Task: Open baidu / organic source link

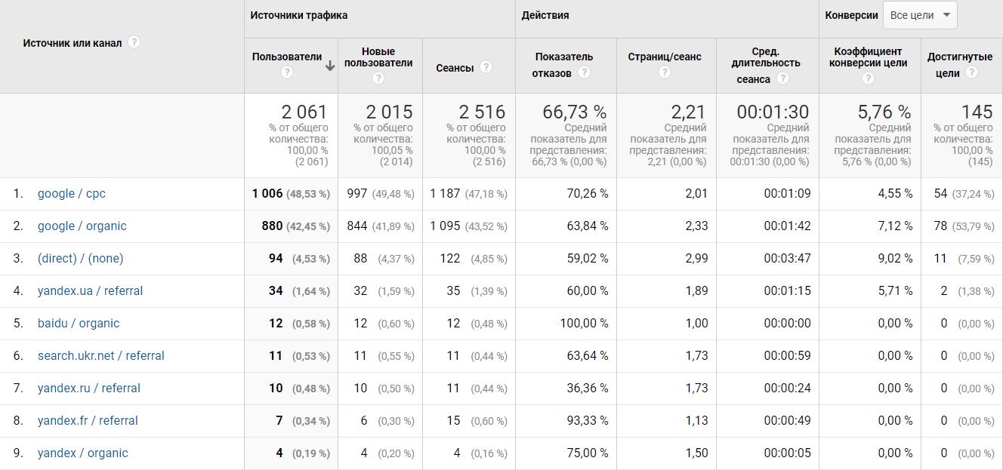Action: point(79,324)
